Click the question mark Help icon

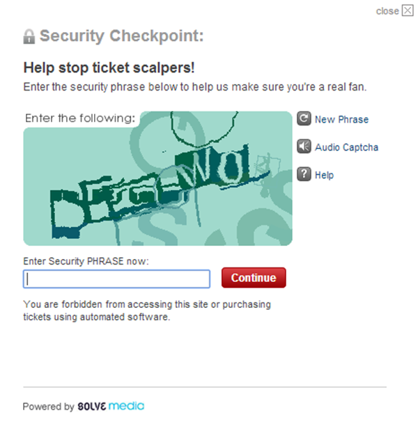coord(304,174)
